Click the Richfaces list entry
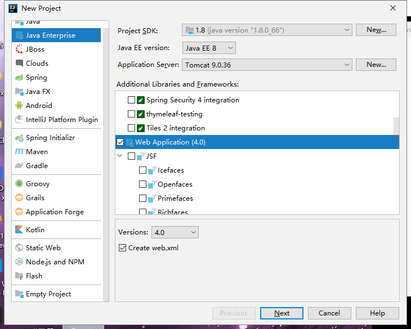Viewport: 411px width, 329px height. click(x=173, y=211)
